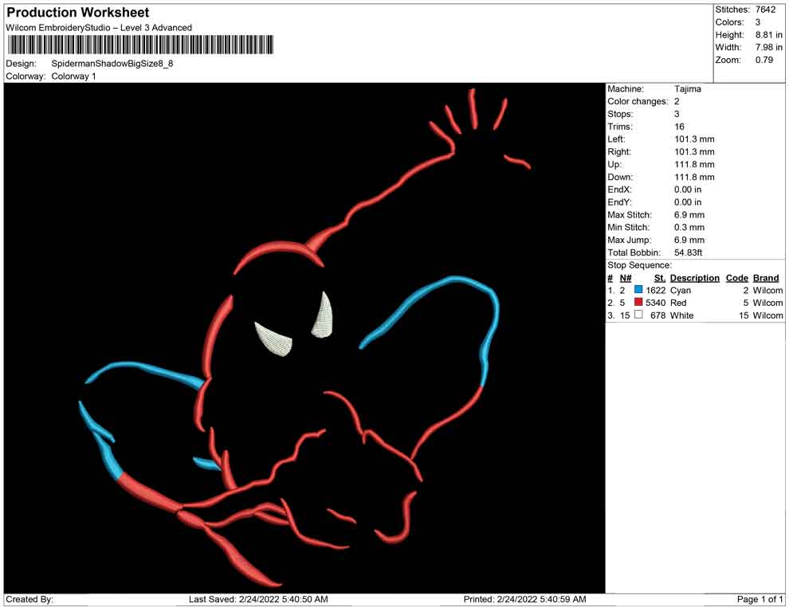
Task: Click the White color swatch in Stop Sequence
Action: 638,316
